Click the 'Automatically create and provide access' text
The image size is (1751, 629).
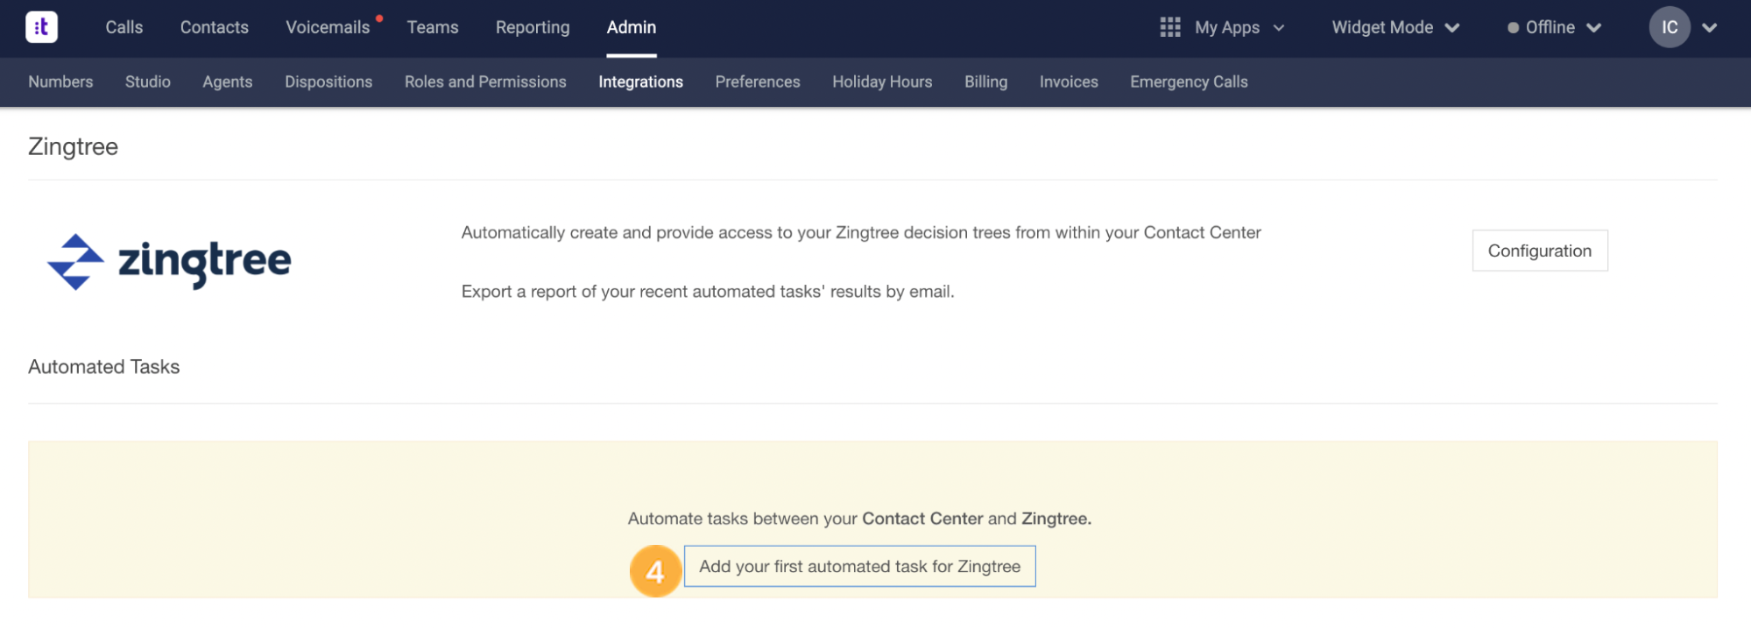click(x=861, y=232)
